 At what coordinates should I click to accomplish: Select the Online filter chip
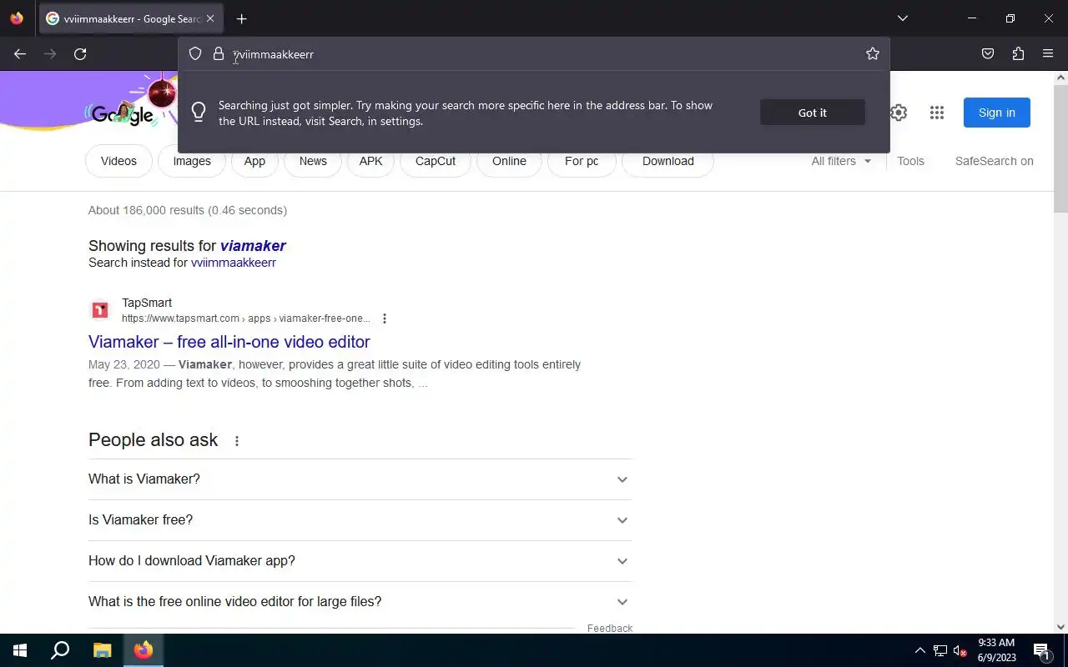(509, 161)
